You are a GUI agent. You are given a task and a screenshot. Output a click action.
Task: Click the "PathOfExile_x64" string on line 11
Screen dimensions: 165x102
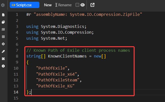58,74
